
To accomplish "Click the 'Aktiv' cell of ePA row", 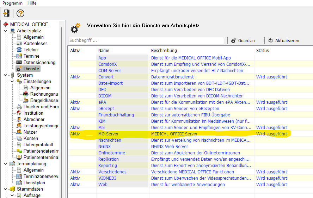I will [75, 102].
